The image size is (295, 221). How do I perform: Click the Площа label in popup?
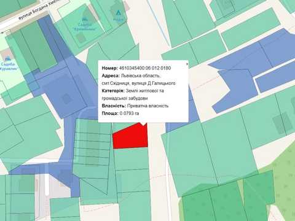[x=110, y=113]
